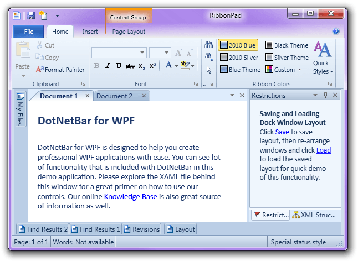Toggle Strikethrough formatting
The image size is (358, 261).
tap(130, 66)
